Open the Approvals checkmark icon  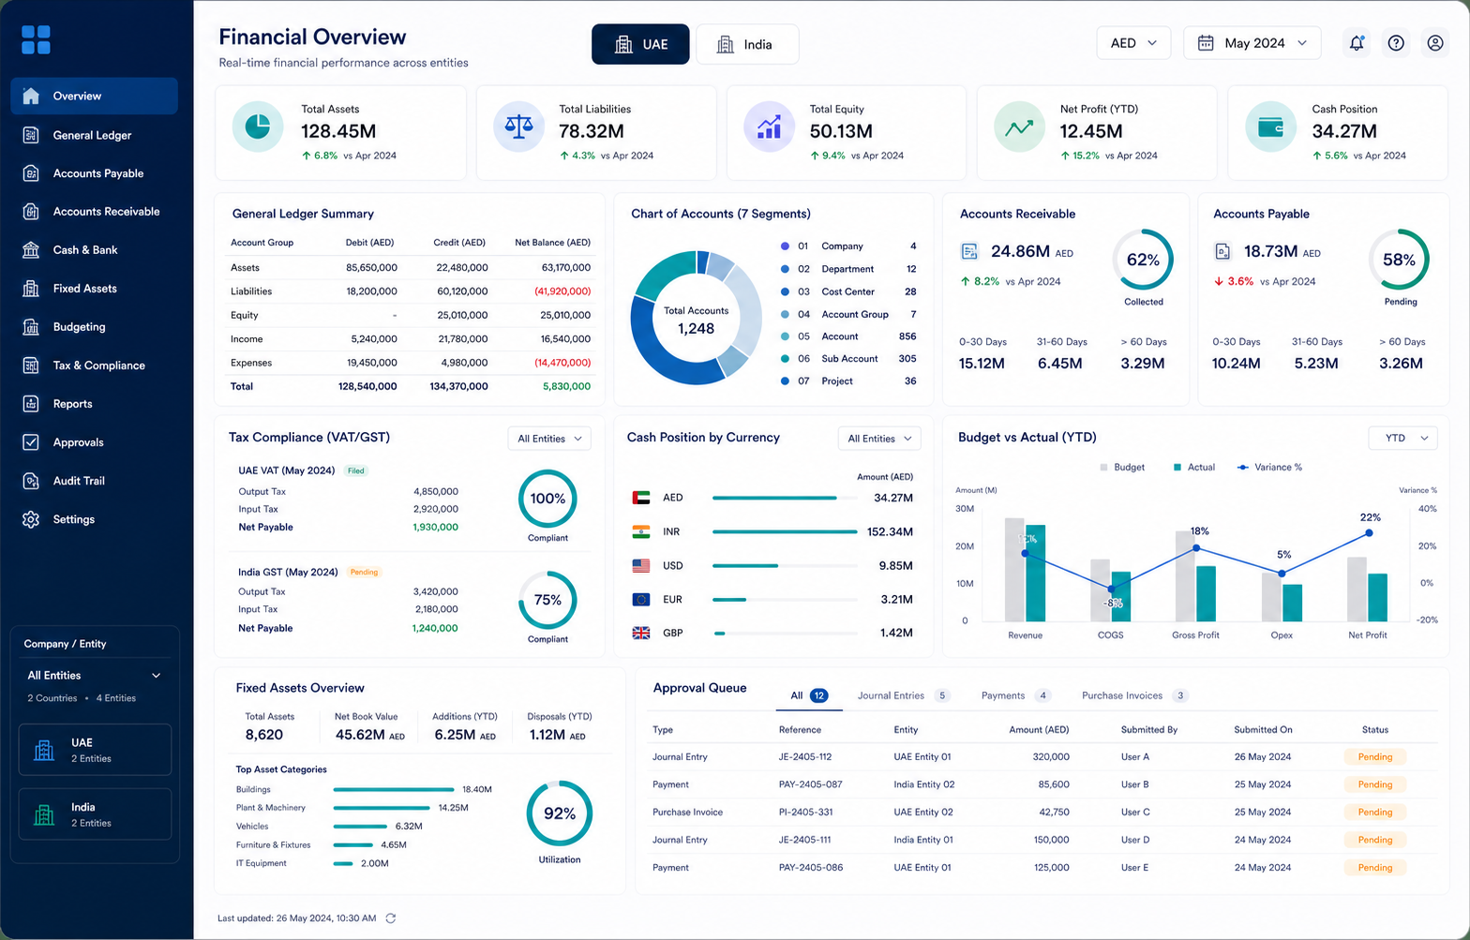31,442
